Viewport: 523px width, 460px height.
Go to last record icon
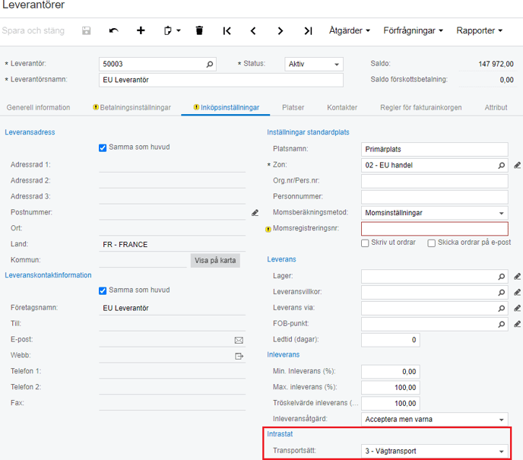(308, 31)
